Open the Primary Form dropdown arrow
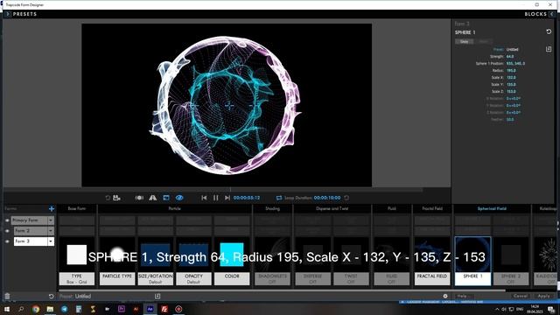The width and height of the screenshot is (560, 315). [51, 220]
